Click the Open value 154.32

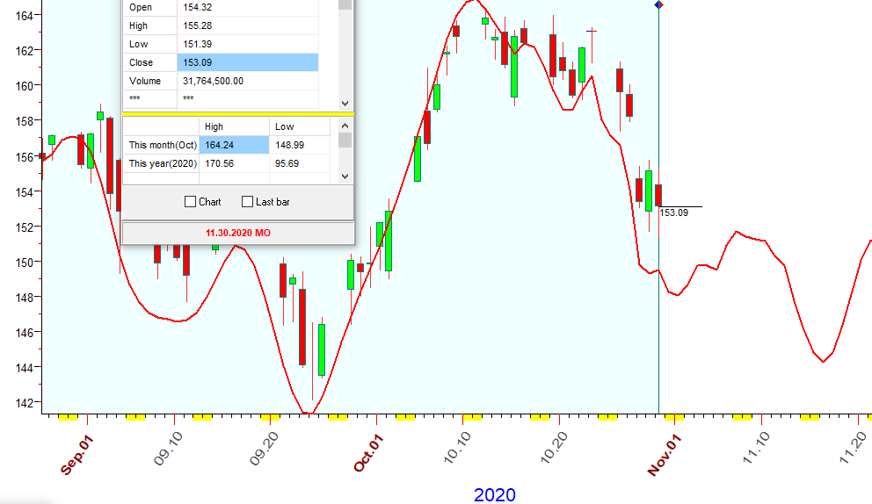(x=247, y=7)
